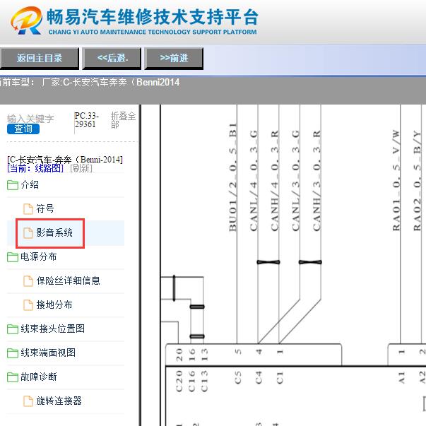Expand the 电源分布 folder label

(x=39, y=256)
